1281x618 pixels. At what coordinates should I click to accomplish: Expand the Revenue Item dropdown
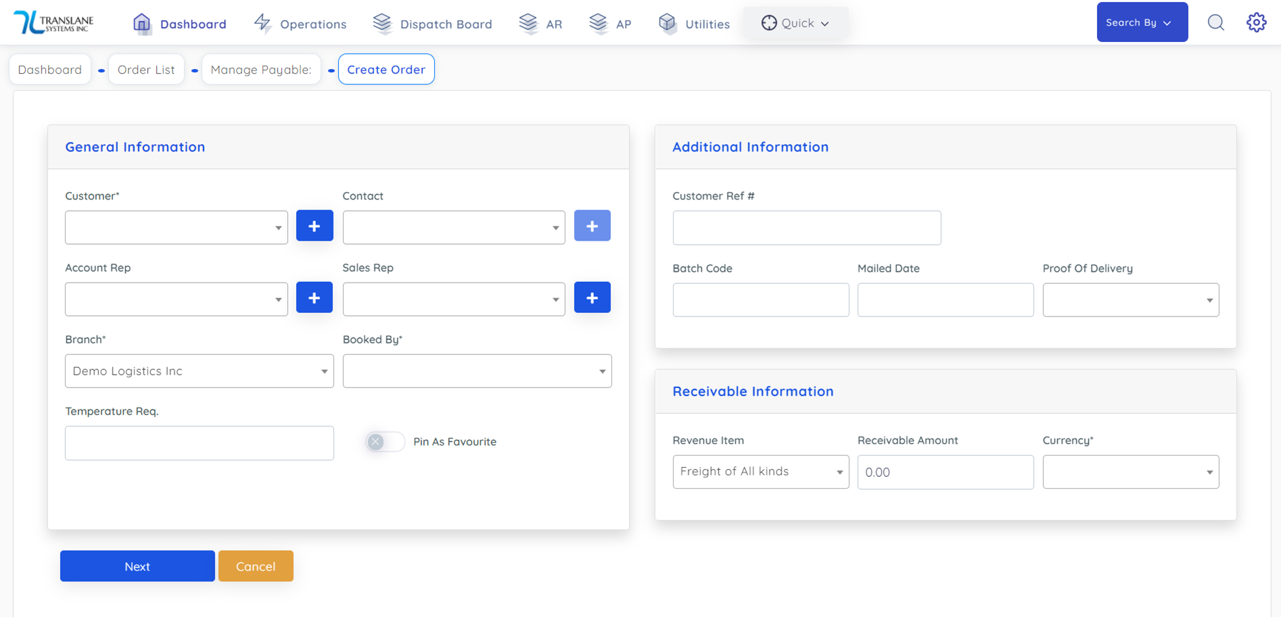click(x=760, y=472)
